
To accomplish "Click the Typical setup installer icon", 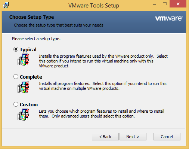I will (x=23, y=60).
